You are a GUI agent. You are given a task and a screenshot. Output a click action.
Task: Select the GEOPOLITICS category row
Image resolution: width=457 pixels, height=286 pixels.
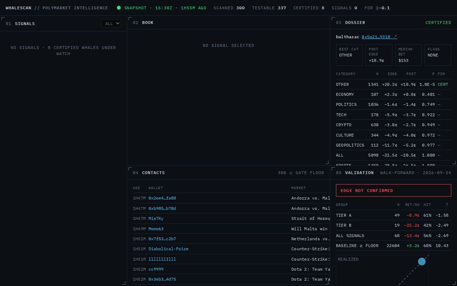tap(393, 145)
